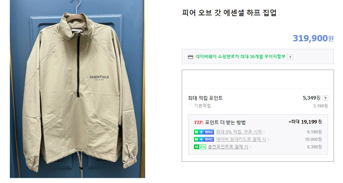343x183 pixels.
Task: Click the help icon beside the installment text
Action: tap(290, 57)
